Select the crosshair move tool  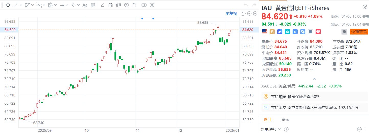pos(7,5)
